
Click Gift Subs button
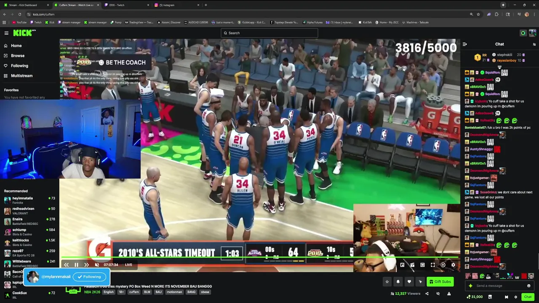click(440, 282)
